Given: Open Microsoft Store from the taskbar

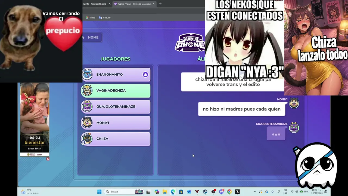Looking at the screenshot, I should click(181, 192).
